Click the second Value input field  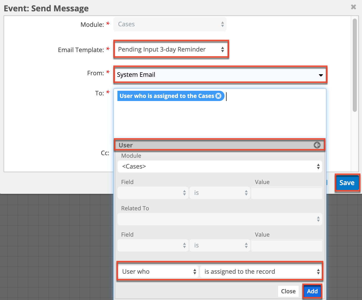click(287, 245)
